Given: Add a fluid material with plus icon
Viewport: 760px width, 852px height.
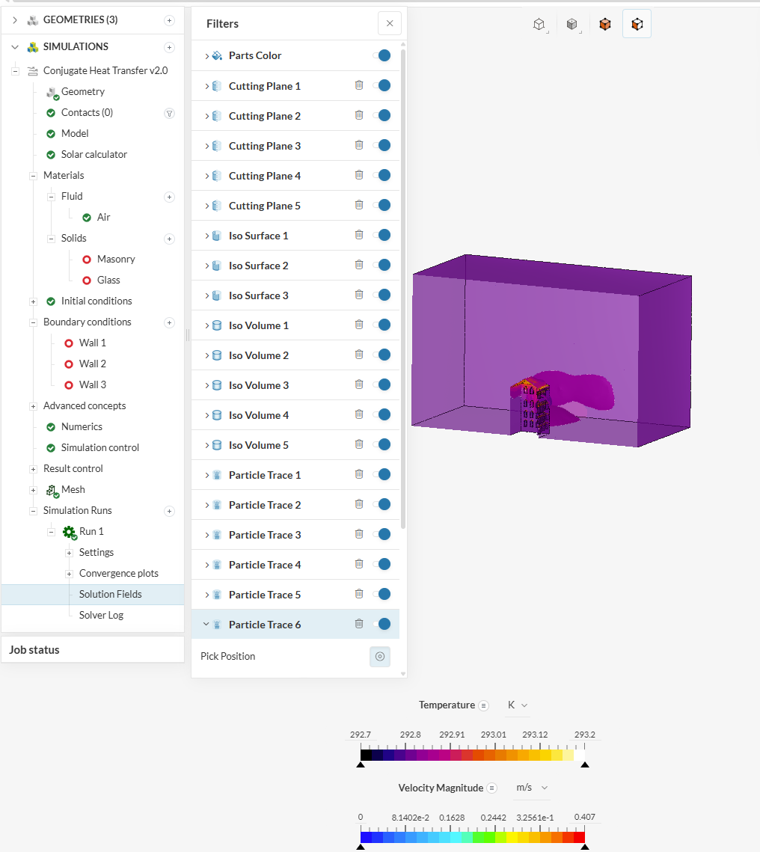Looking at the screenshot, I should [170, 197].
